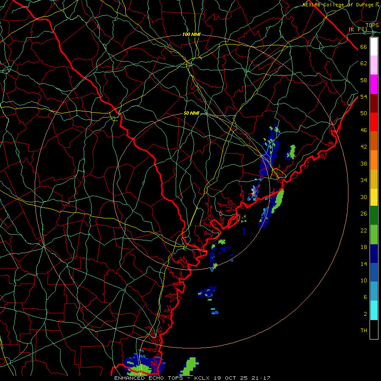The height and width of the screenshot is (381, 381).
Task: Select the '30' legend value
Action: [364, 197]
